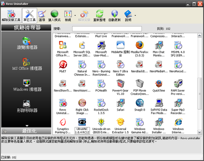
Task: Open 選項 options in toolbar
Action: 42,16
